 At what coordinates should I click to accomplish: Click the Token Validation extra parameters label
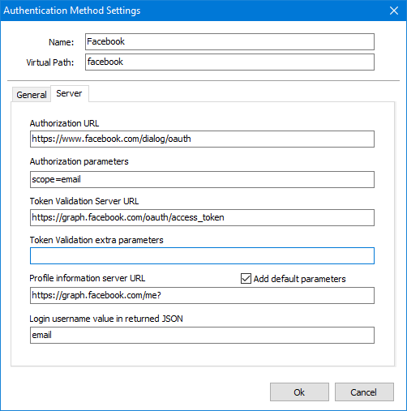click(96, 240)
